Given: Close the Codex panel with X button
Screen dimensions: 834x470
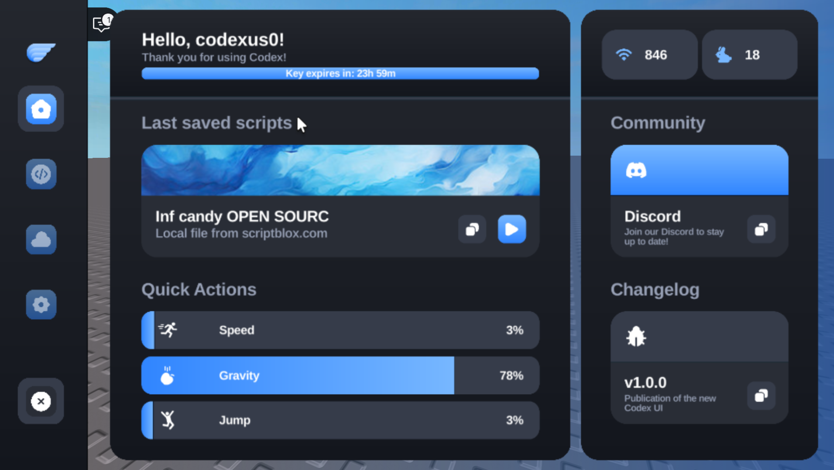Looking at the screenshot, I should click(41, 401).
